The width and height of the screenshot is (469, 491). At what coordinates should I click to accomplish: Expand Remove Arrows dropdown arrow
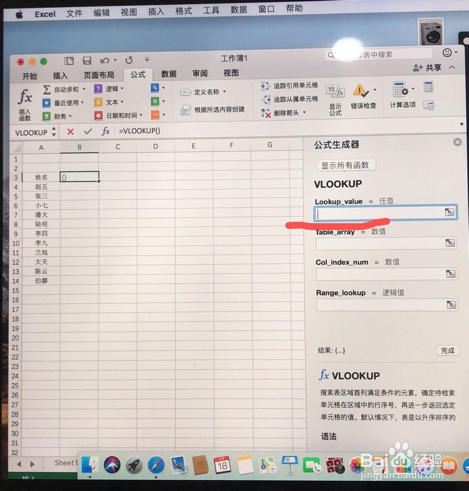pos(304,113)
